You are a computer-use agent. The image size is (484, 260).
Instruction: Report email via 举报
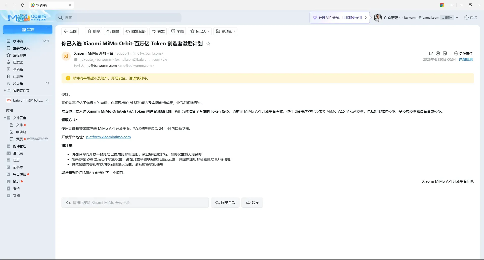(177, 31)
